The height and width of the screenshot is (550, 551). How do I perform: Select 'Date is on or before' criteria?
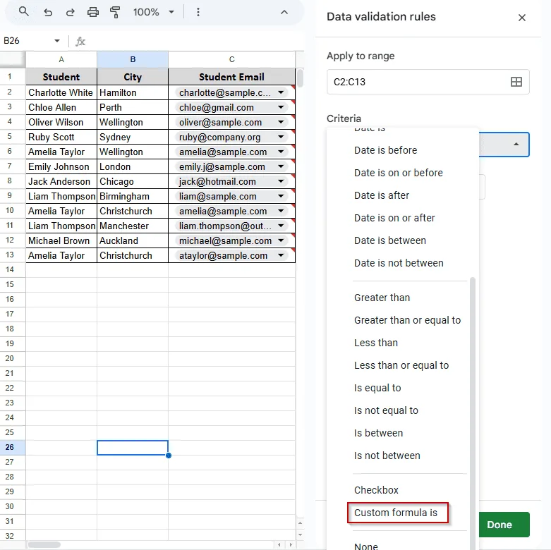click(x=398, y=173)
